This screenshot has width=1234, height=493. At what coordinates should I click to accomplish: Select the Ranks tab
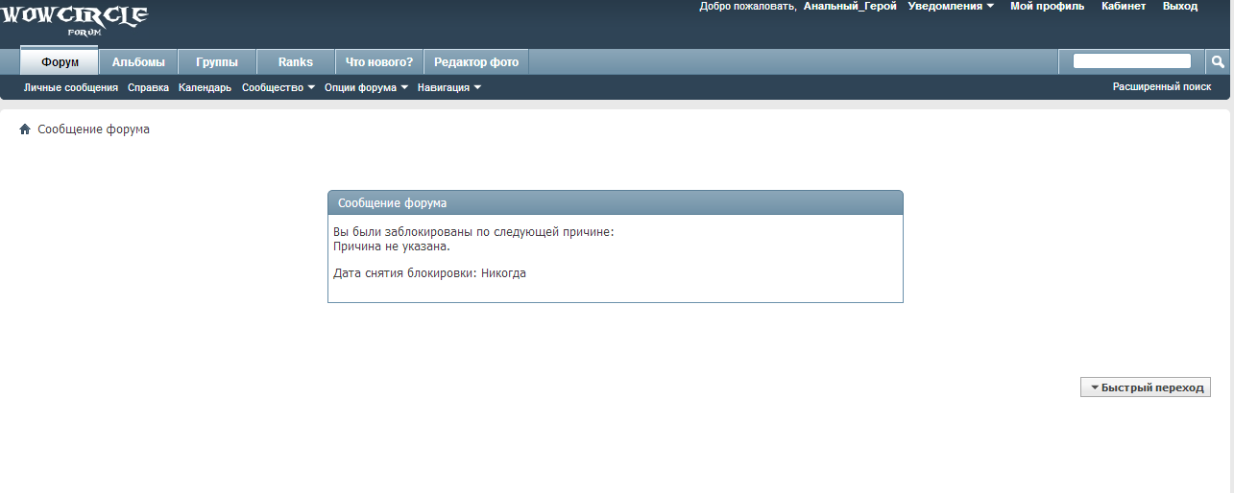[296, 61]
